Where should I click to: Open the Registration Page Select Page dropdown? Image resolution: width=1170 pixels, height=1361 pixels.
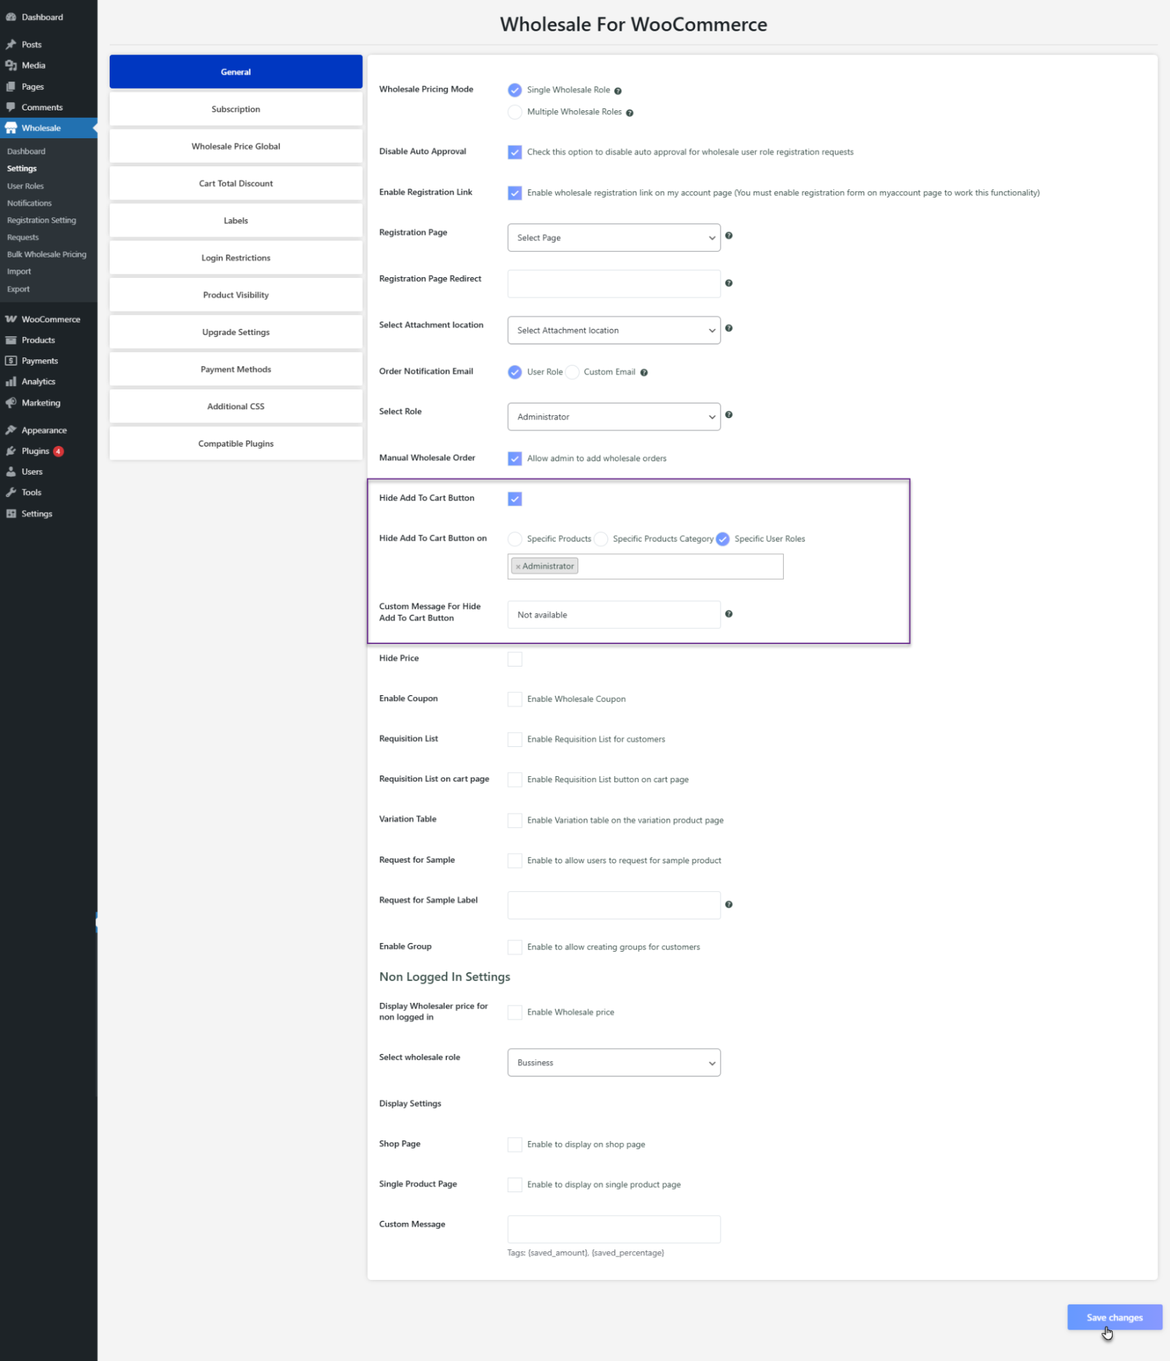614,238
